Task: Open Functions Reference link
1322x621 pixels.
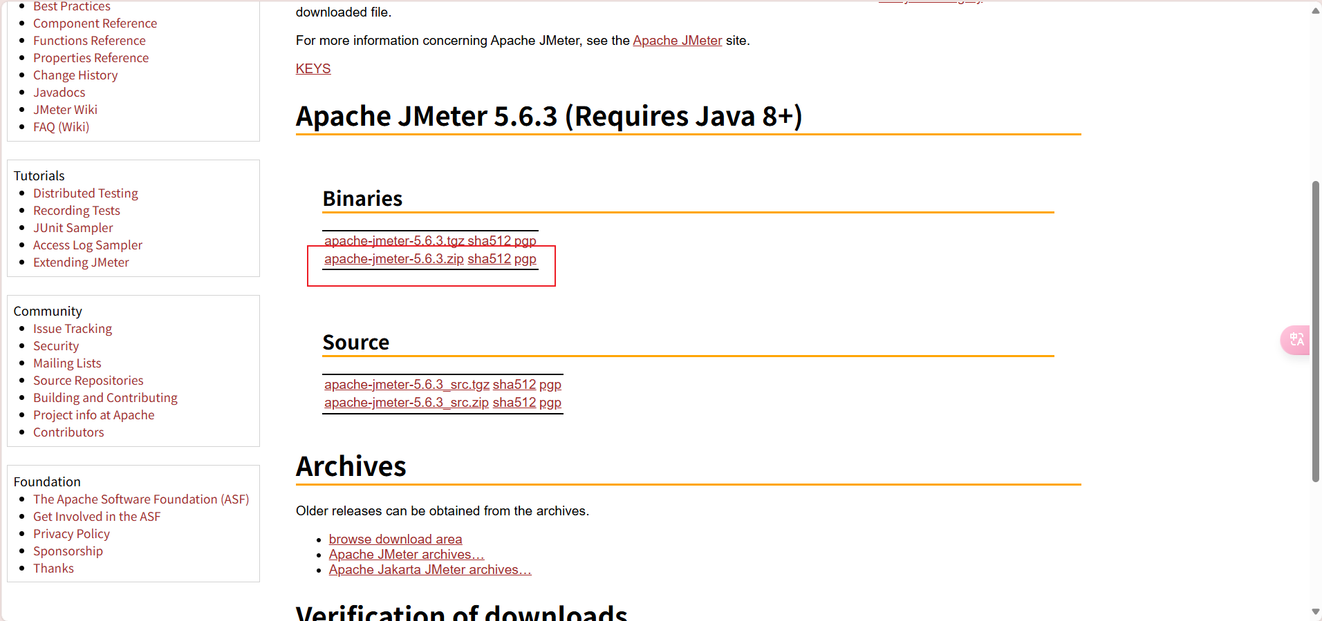Action: [x=89, y=41]
